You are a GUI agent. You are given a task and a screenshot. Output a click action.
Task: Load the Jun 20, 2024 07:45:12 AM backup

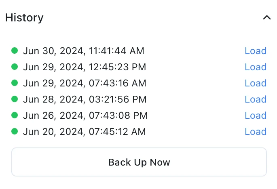point(255,132)
